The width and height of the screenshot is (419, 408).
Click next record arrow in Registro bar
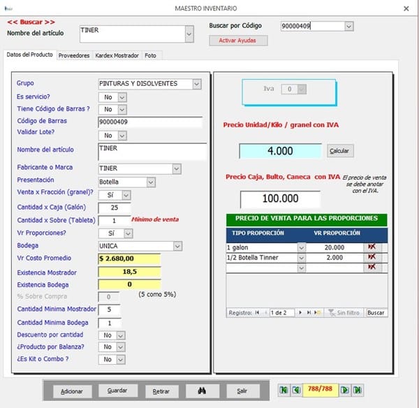point(301,312)
